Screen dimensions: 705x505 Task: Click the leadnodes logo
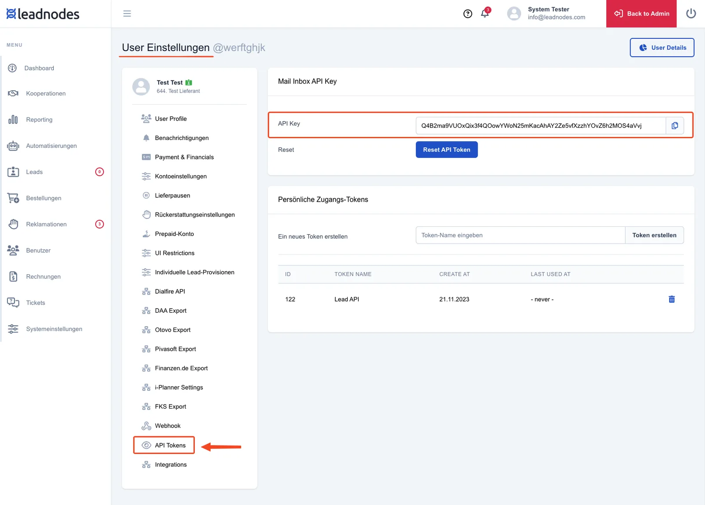43,14
